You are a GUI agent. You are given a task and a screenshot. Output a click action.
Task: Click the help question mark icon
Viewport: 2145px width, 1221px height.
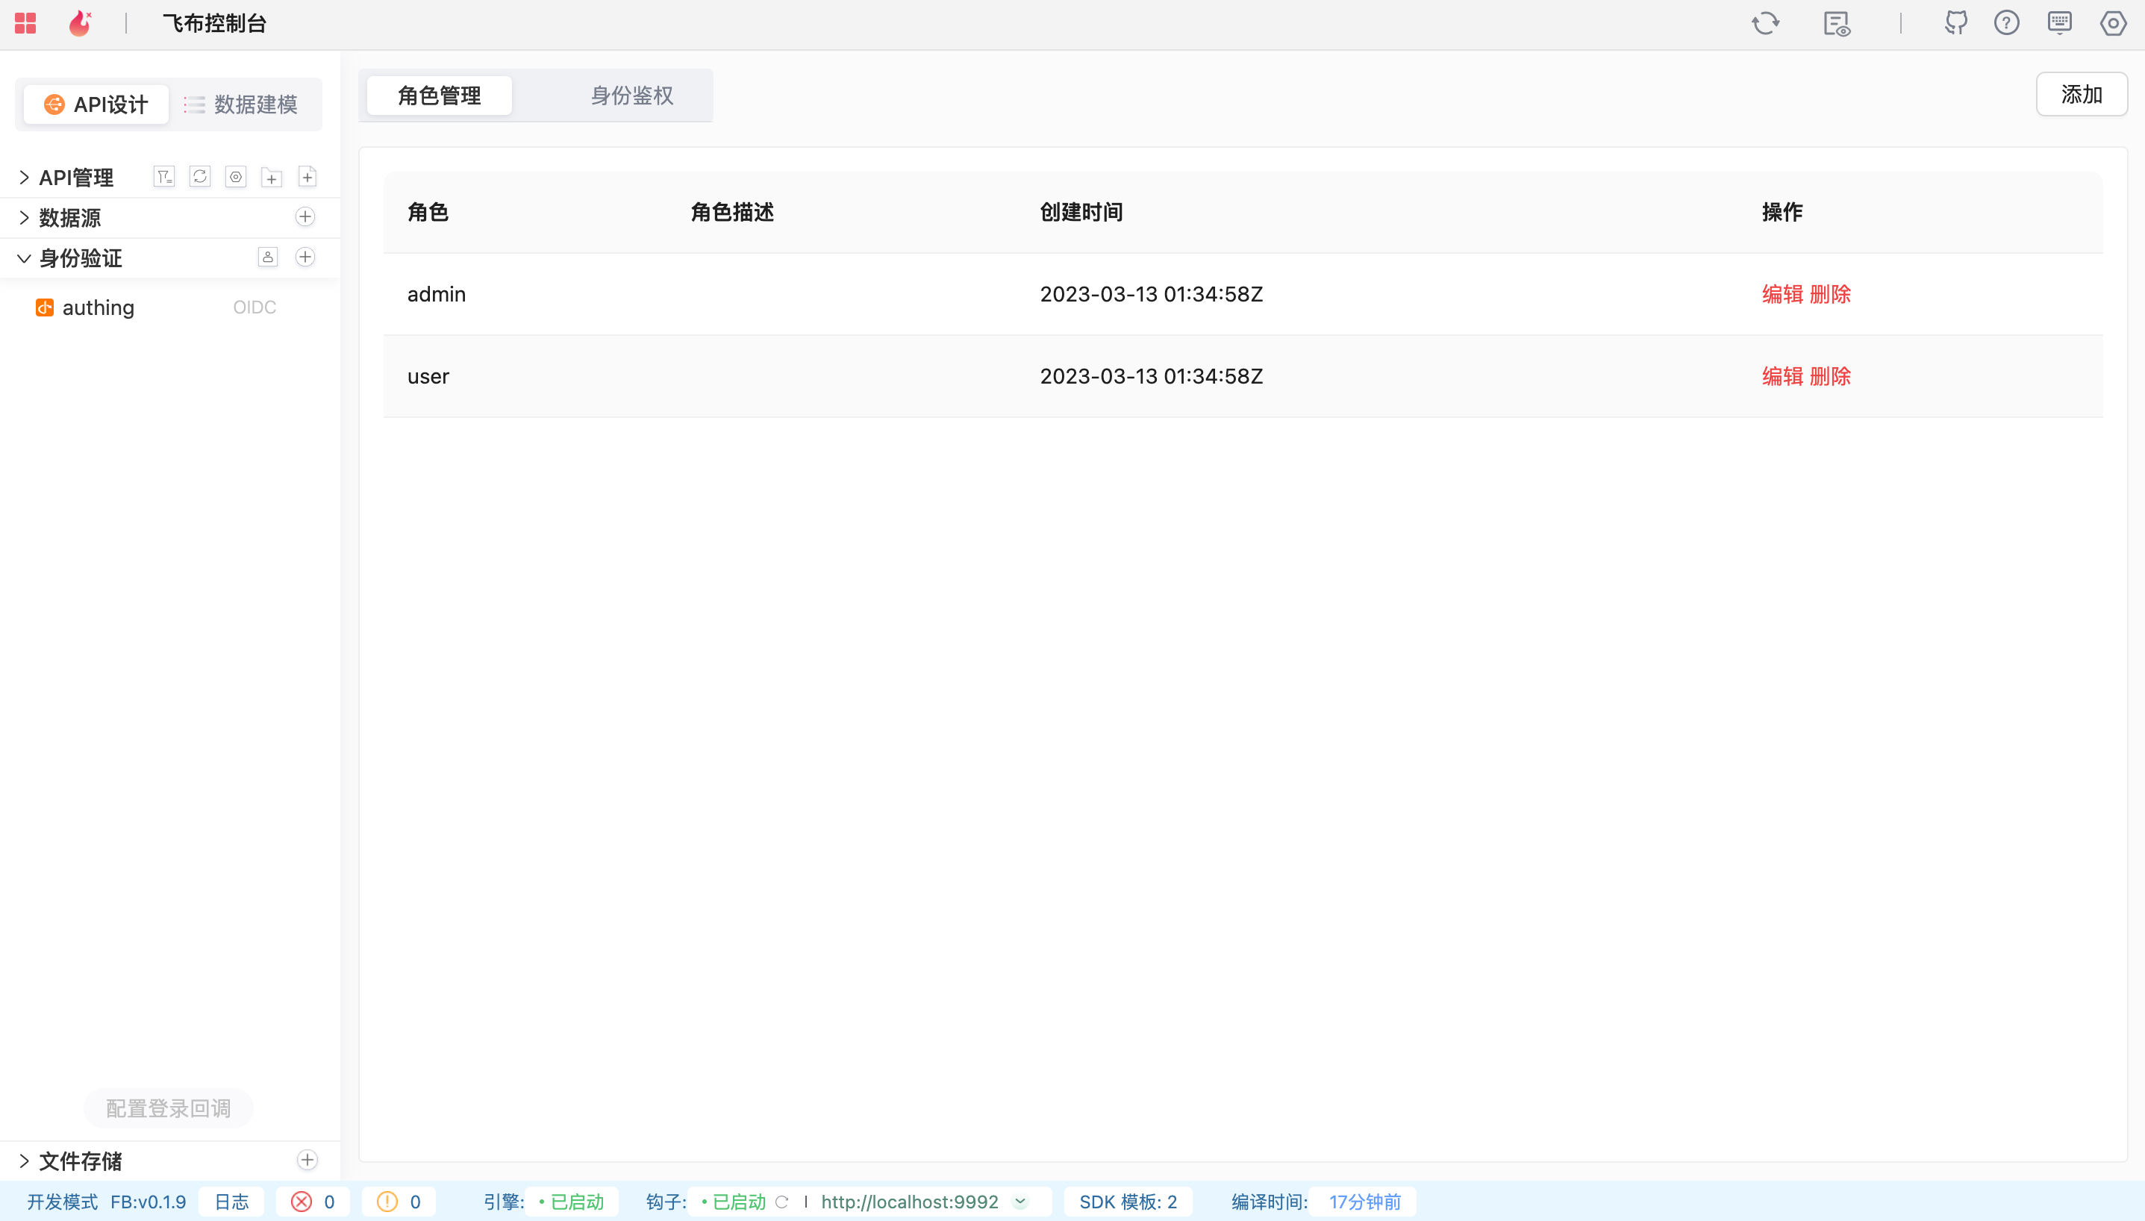2005,23
